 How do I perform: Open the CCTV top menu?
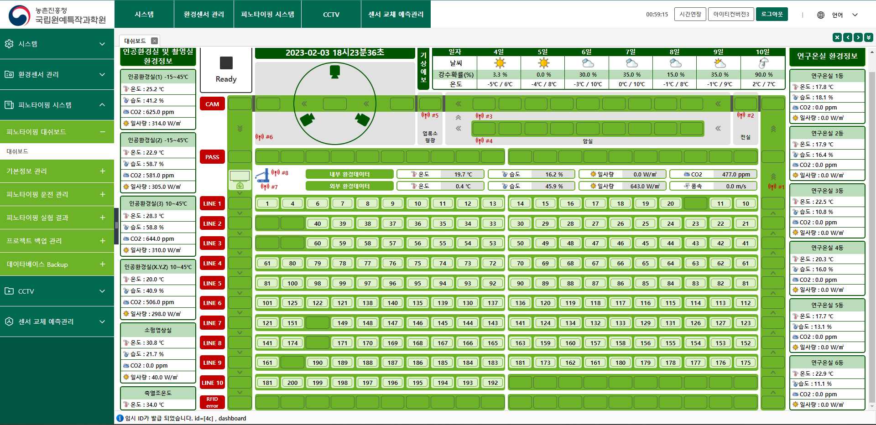[x=331, y=14]
